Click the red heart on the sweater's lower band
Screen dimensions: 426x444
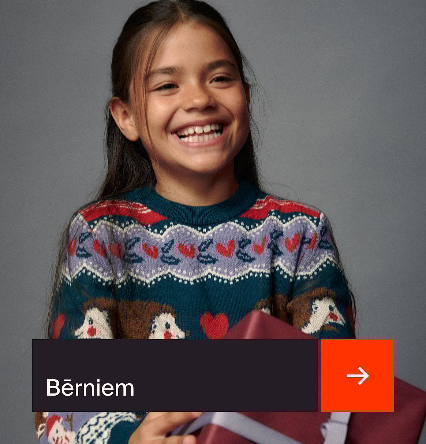pos(214,325)
